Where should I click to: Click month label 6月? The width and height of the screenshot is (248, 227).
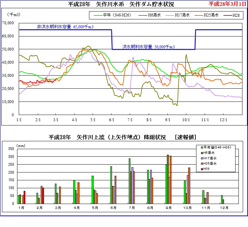click(x=113, y=208)
